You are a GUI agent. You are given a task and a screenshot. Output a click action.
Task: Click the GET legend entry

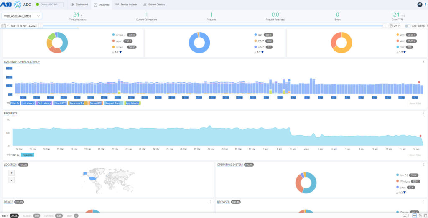click(264, 35)
